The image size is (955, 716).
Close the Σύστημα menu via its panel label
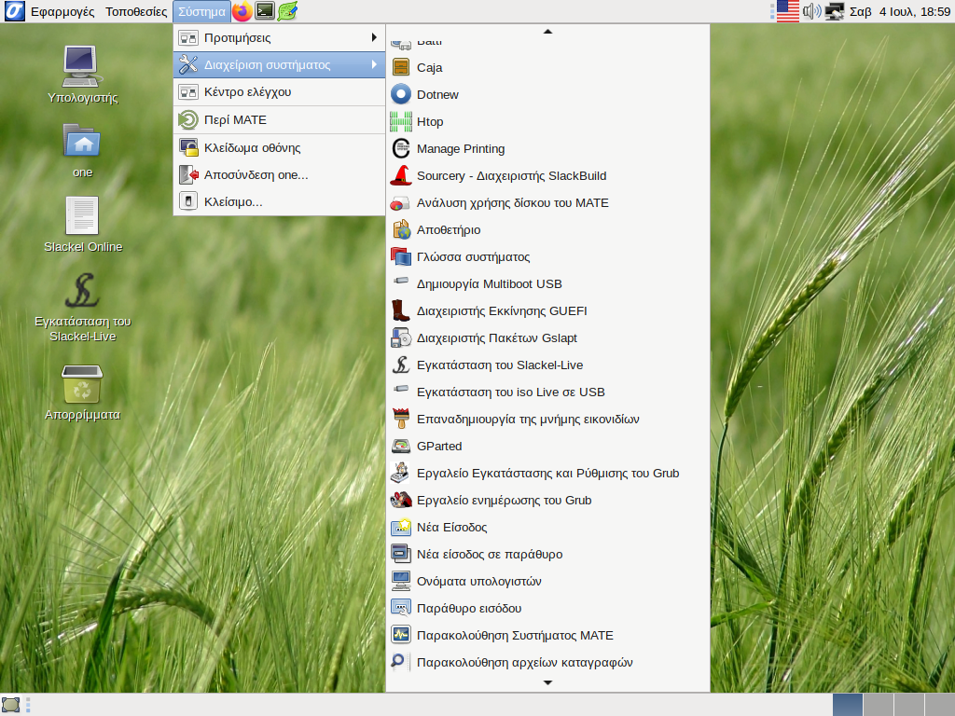point(201,11)
